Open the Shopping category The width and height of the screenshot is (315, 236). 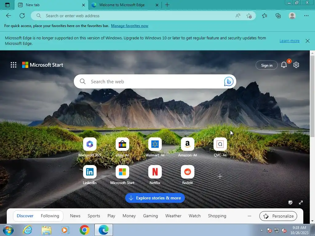click(x=217, y=216)
